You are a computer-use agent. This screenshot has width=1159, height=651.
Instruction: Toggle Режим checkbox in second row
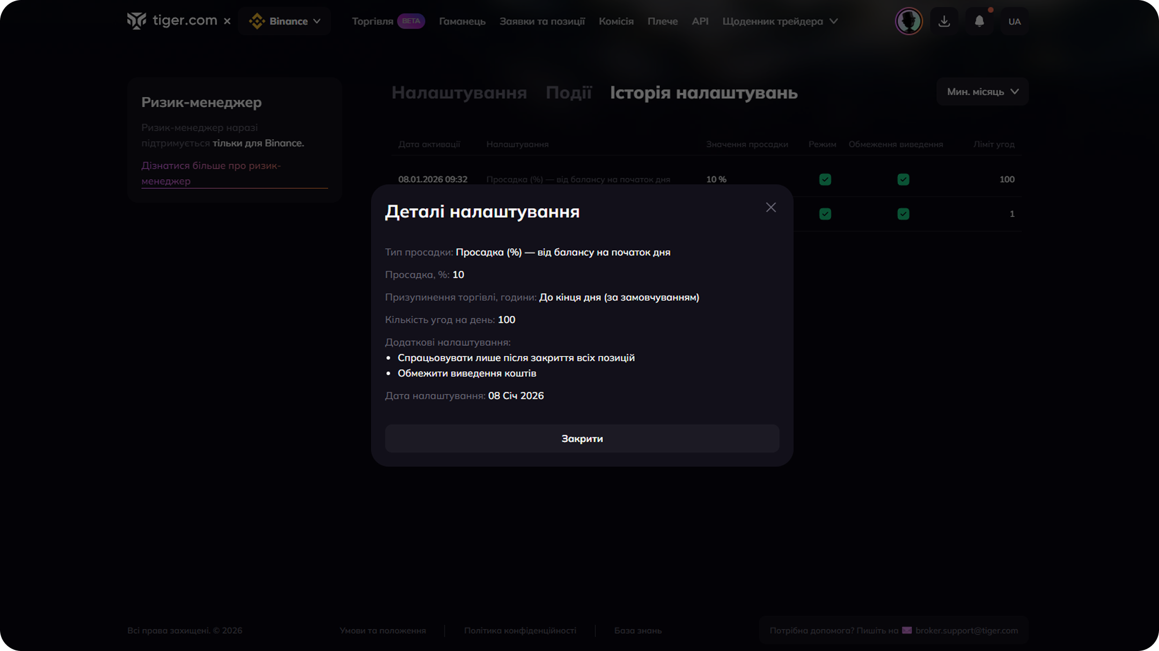coord(825,214)
